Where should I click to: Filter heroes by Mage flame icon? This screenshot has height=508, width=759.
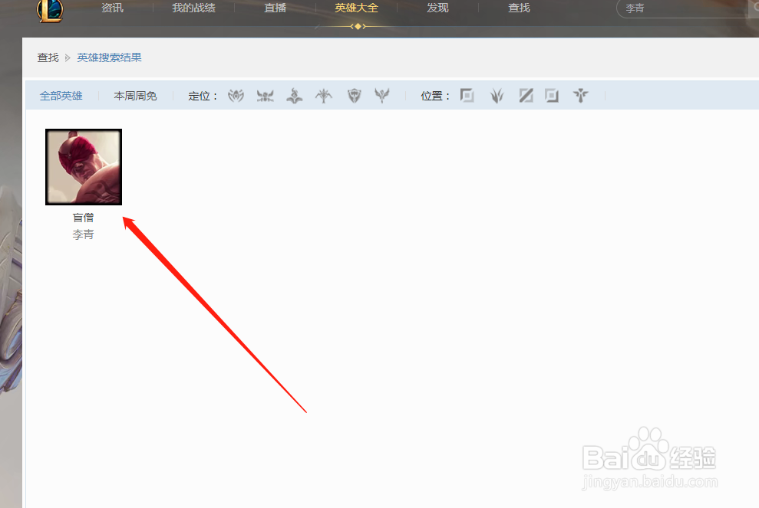[294, 96]
